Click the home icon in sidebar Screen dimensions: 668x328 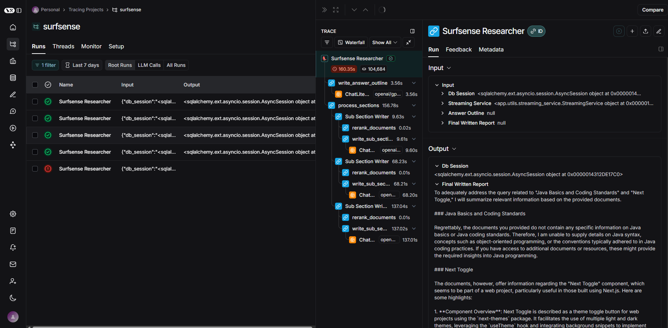tap(13, 27)
